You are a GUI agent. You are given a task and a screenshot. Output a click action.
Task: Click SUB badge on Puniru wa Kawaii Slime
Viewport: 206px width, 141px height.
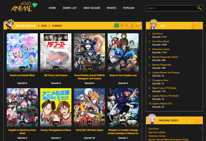[22, 69]
